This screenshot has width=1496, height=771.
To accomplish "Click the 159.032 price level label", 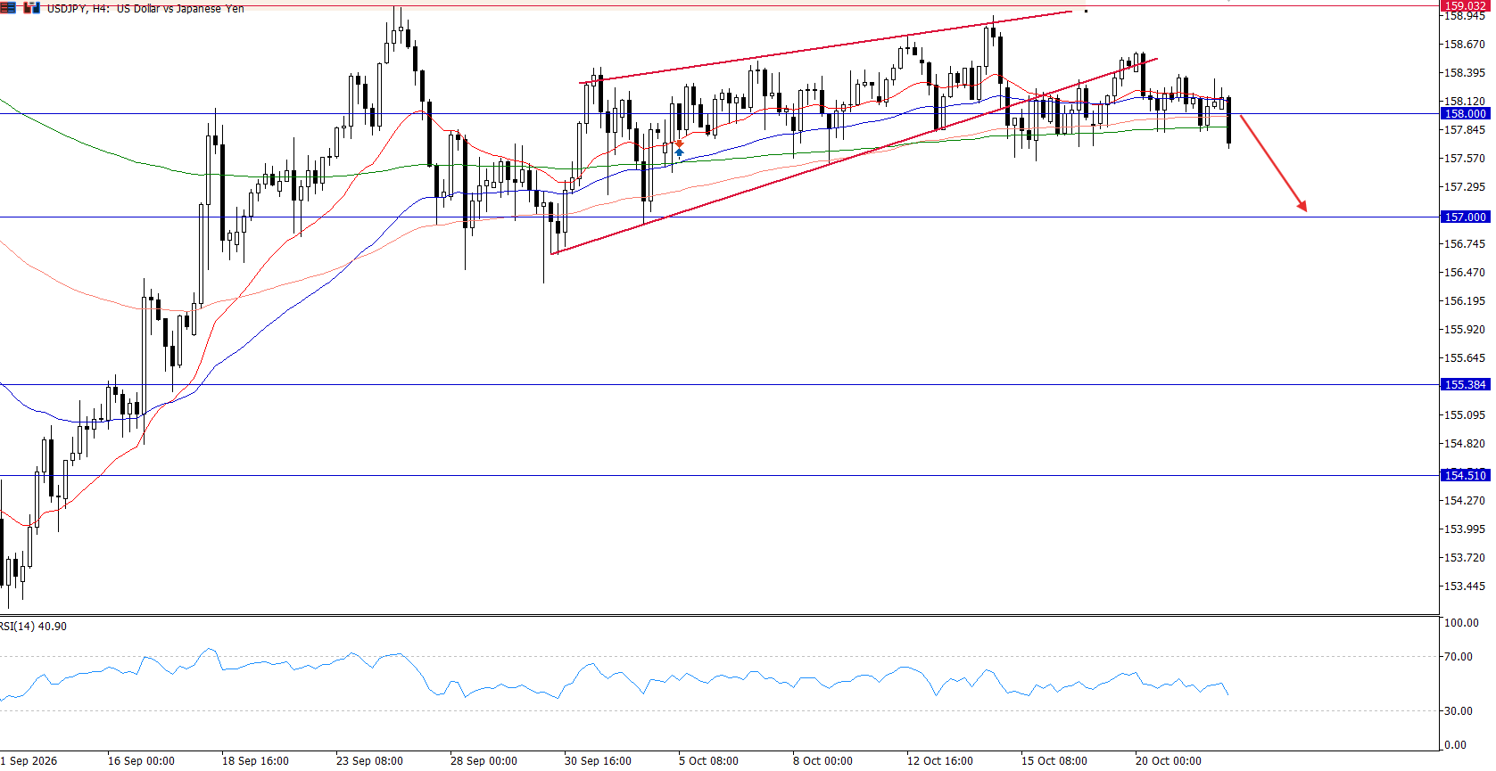I will pos(1465,5).
